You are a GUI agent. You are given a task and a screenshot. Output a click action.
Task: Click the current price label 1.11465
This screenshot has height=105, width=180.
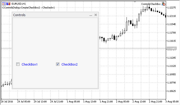coord(172,48)
